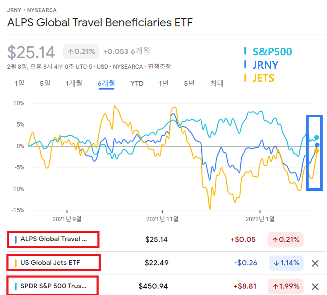
Task: Select the 최대 time range tab
Action: pyautogui.click(x=217, y=83)
